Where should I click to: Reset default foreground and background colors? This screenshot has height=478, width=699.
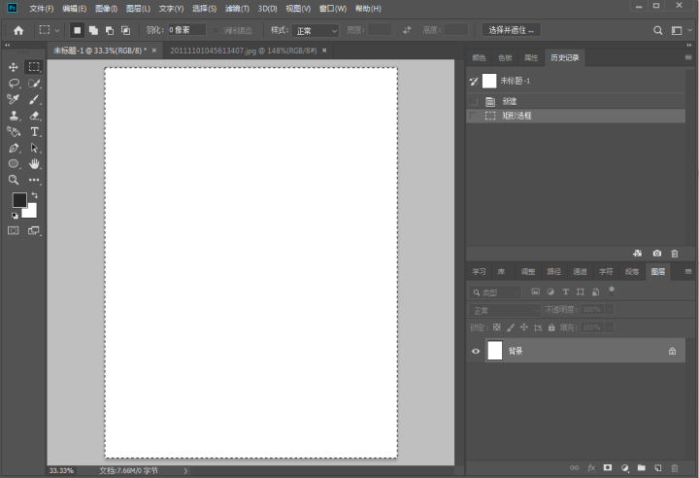click(15, 216)
